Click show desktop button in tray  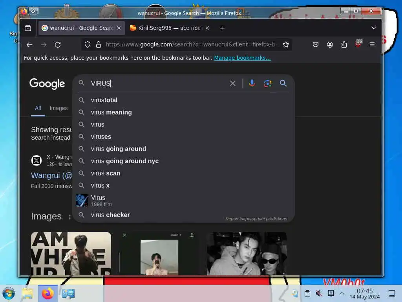(x=392, y=293)
